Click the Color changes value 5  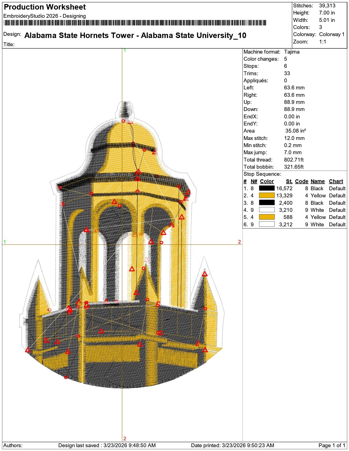click(285, 59)
